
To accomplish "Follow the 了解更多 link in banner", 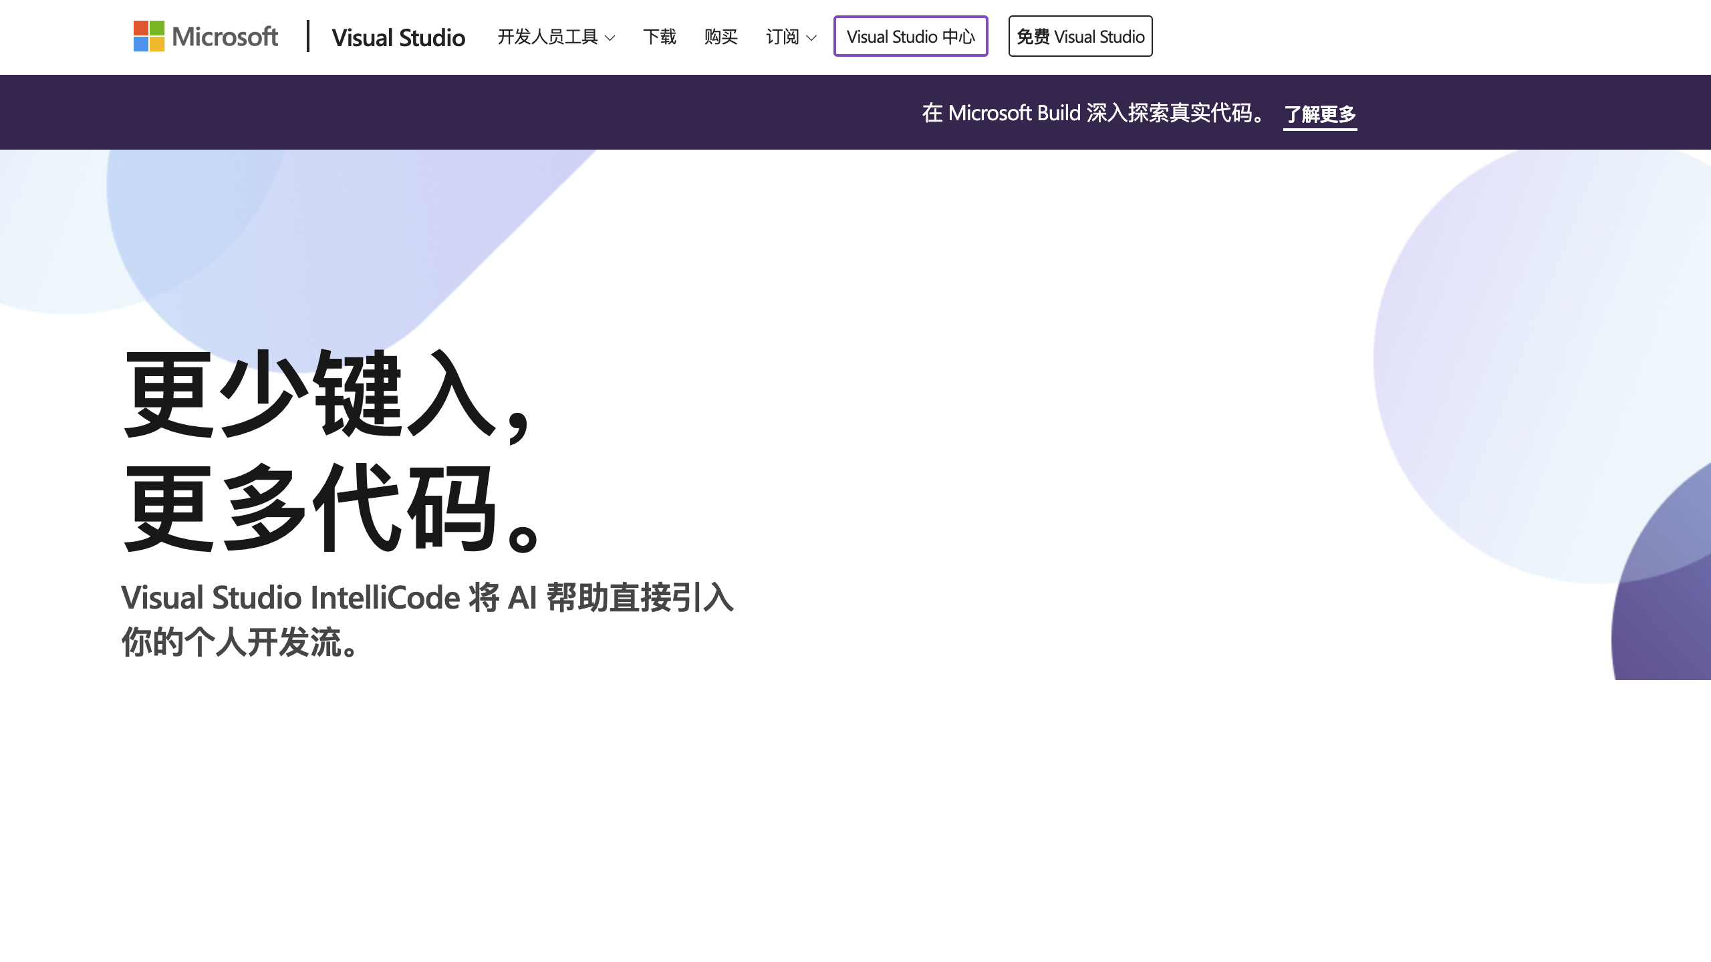I will [1320, 114].
